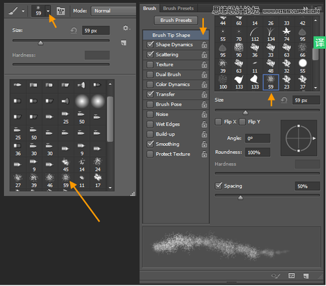Reset brush size icon in Brush panel
Viewport: 326px width, 286px height.
[x=284, y=100]
